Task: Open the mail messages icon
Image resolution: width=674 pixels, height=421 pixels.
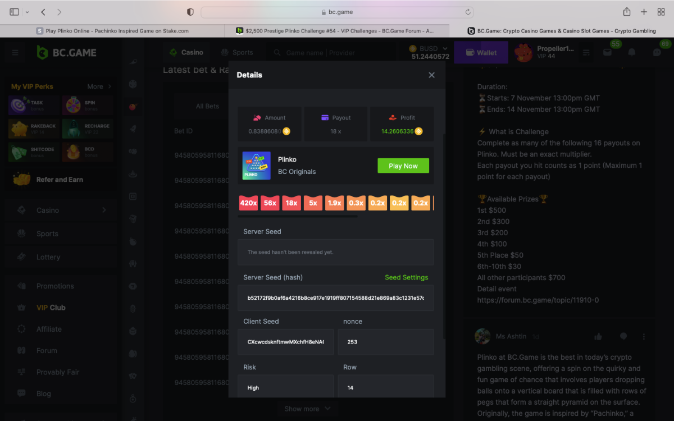Action: [607, 53]
